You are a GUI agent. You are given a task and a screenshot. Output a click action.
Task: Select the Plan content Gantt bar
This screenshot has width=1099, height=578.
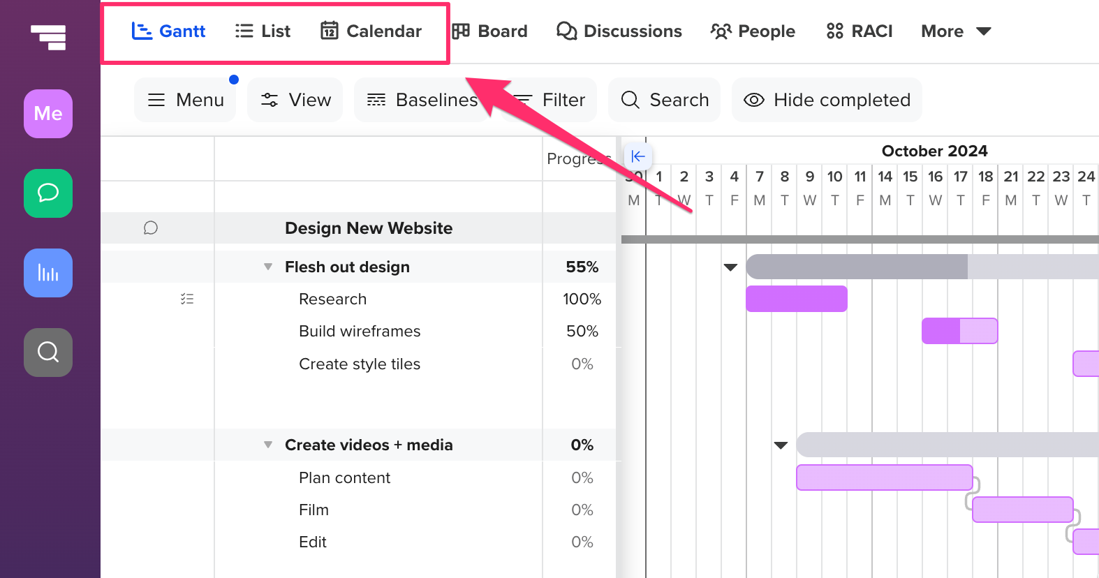pyautogui.click(x=884, y=477)
